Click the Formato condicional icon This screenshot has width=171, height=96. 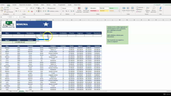(79, 8)
